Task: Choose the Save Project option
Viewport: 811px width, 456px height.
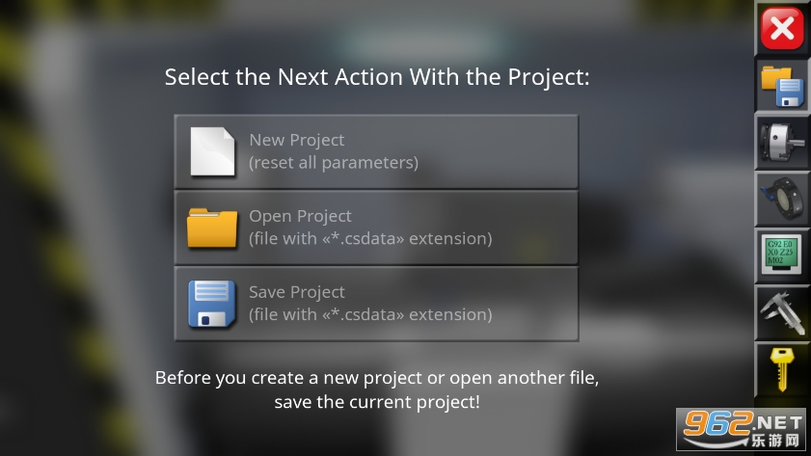Action: point(376,304)
